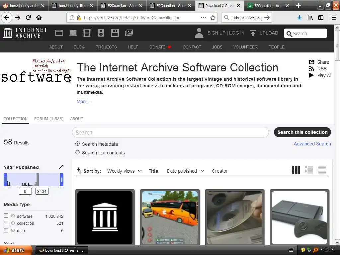Open page actions three-dots menu

pos(204,18)
